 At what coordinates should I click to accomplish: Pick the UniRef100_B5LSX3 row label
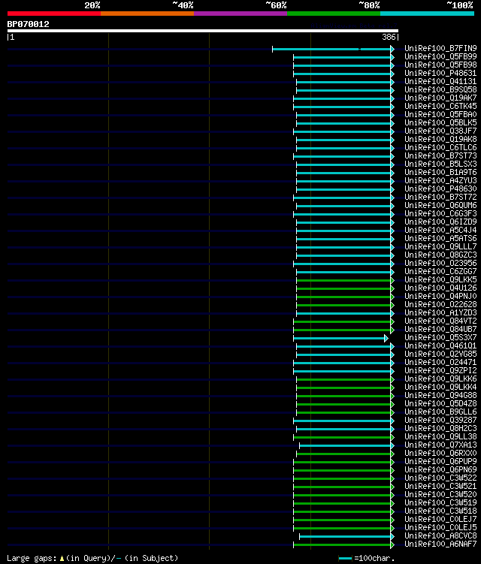pos(440,164)
